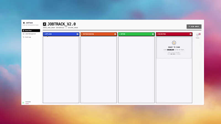The height and width of the screenshot is (124, 221).
Task: Select Board View in the sidebar
Action: pyautogui.click(x=31, y=31)
